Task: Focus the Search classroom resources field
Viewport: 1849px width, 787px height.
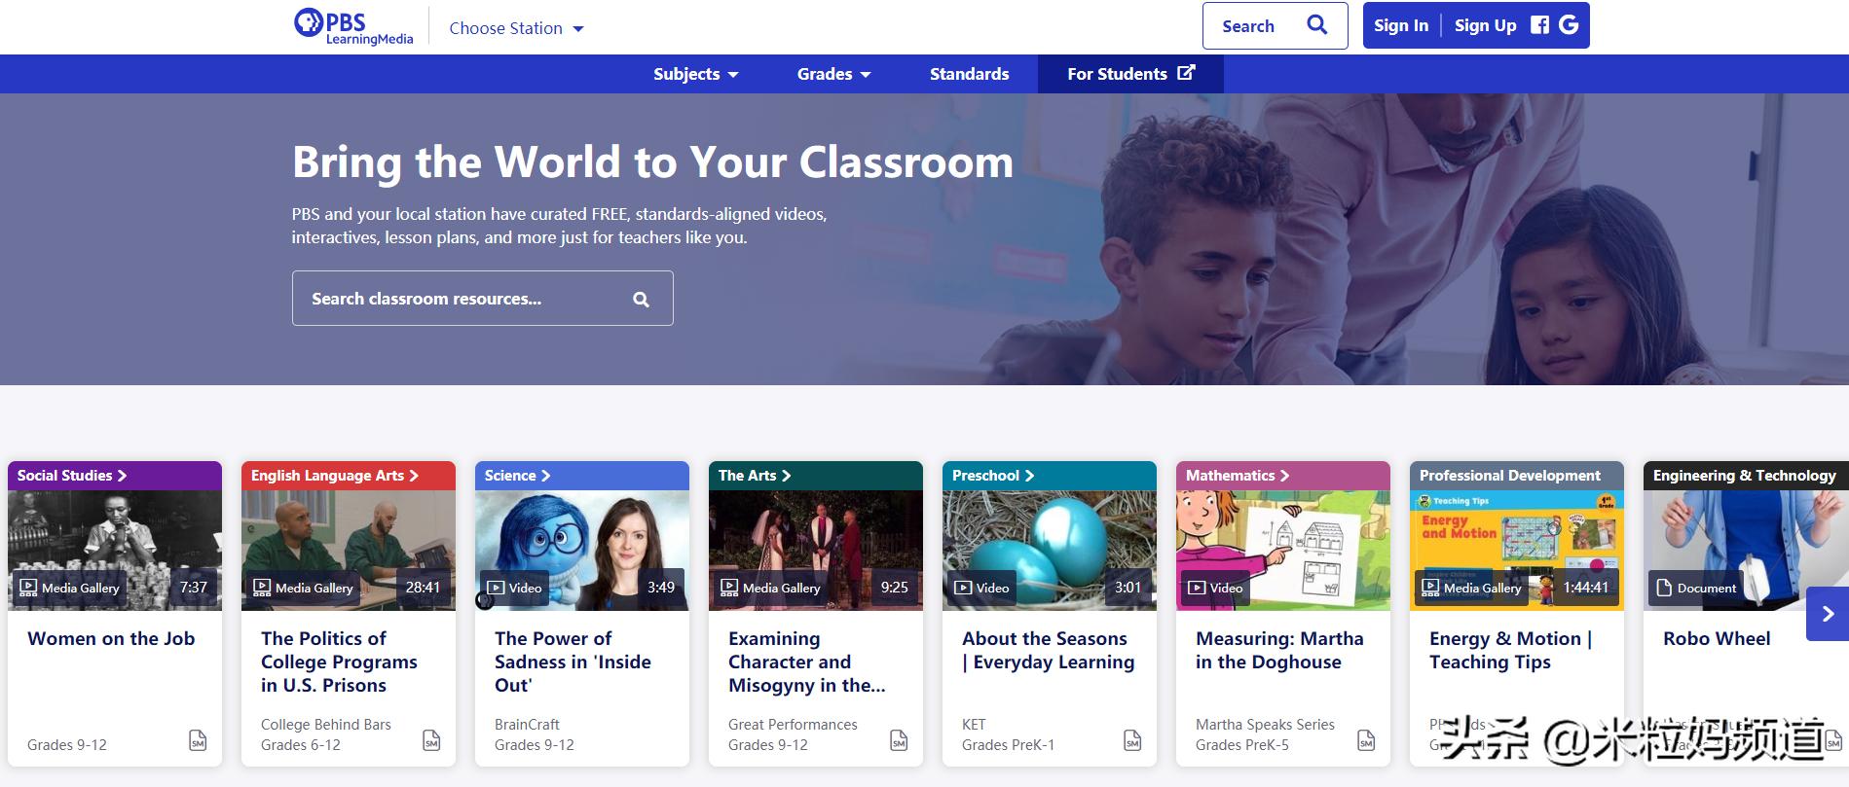Action: point(482,299)
